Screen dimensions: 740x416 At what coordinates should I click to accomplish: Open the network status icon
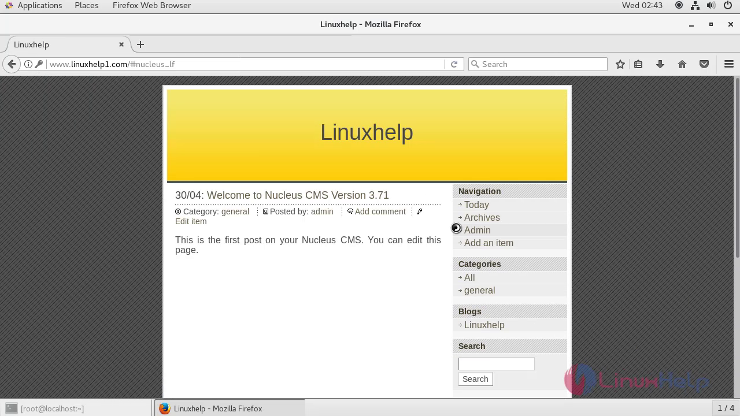coord(695,5)
